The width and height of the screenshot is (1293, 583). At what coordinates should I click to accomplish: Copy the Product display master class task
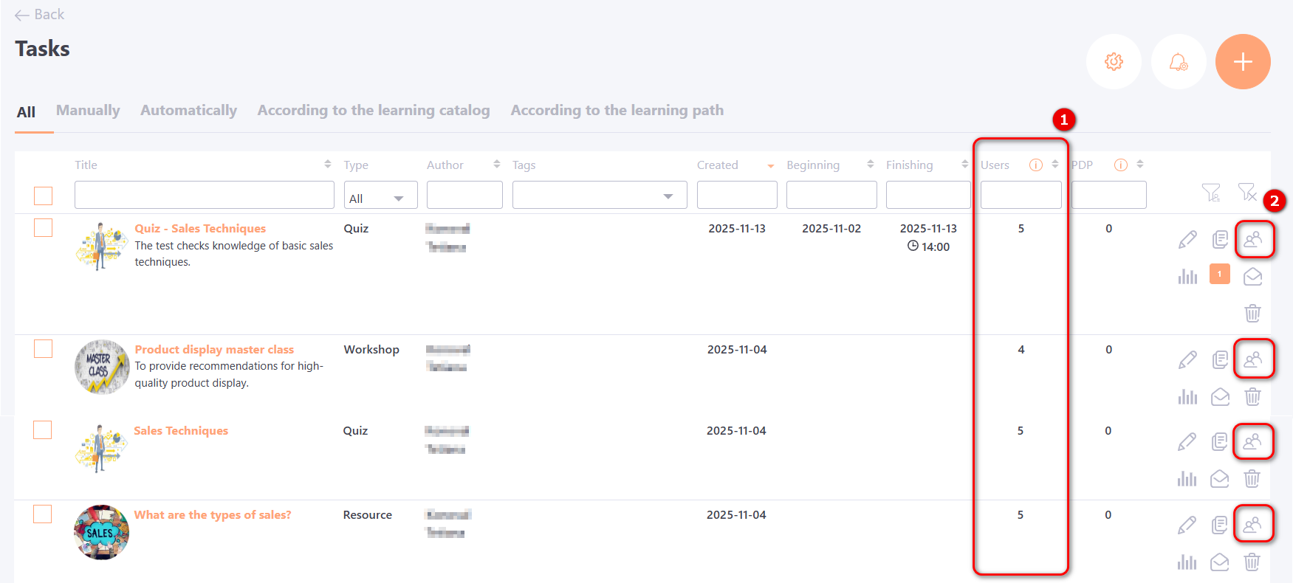click(x=1220, y=359)
